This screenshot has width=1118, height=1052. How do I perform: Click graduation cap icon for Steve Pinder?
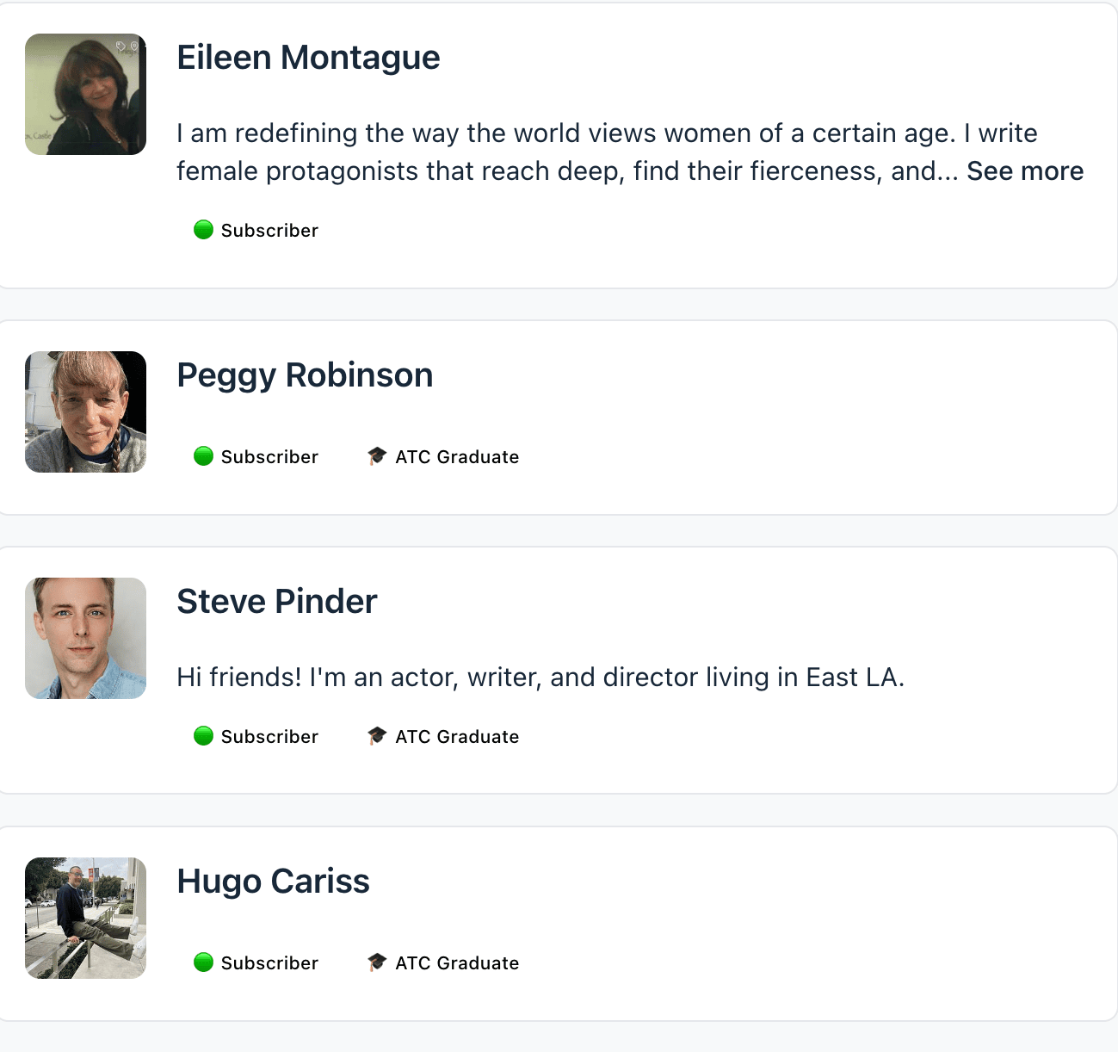tap(377, 736)
